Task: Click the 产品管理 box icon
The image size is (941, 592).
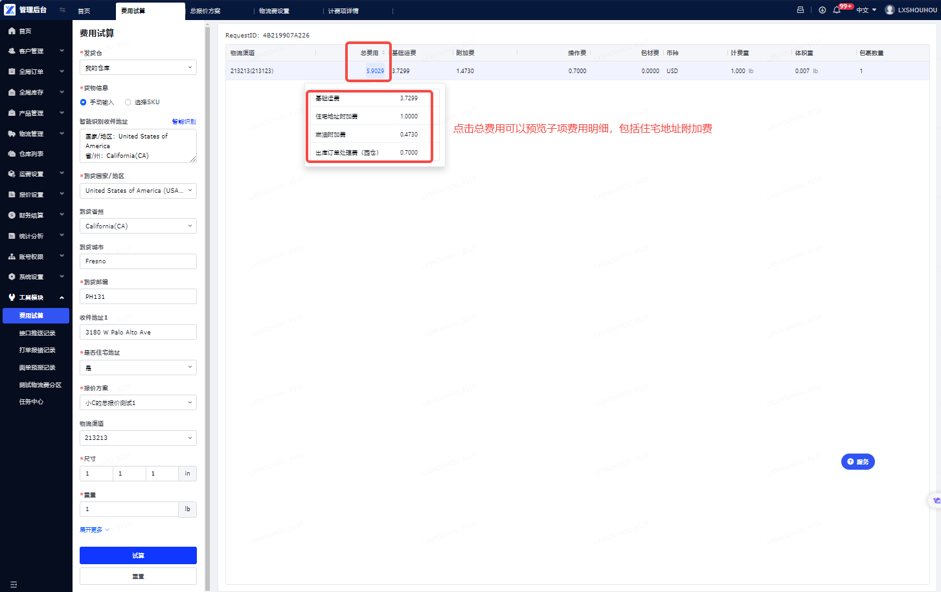Action: 12,113
